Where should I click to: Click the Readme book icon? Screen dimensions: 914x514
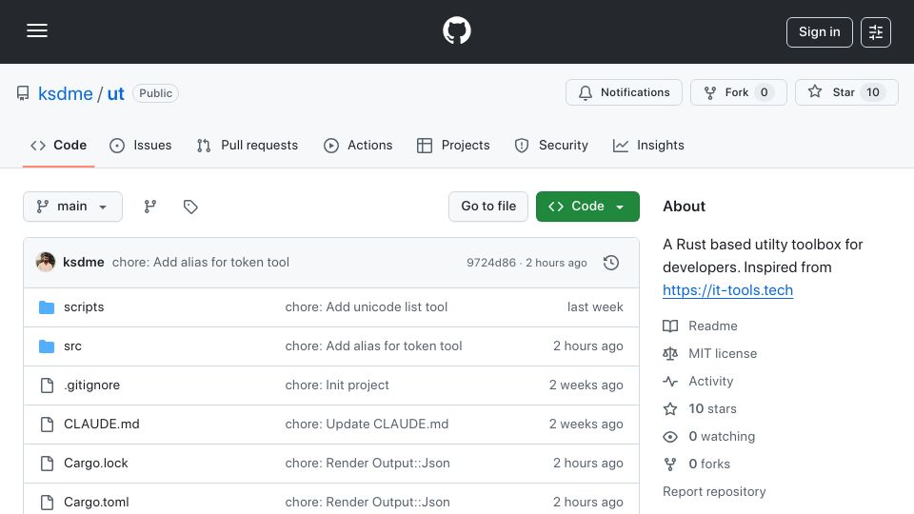tap(670, 326)
